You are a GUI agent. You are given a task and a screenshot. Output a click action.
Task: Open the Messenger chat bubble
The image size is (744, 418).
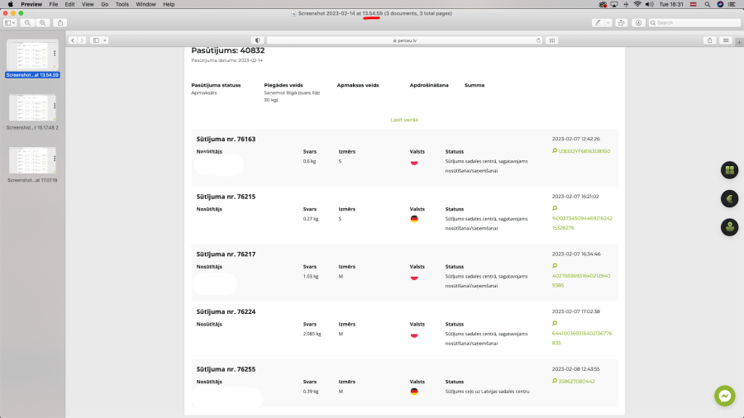pos(724,396)
